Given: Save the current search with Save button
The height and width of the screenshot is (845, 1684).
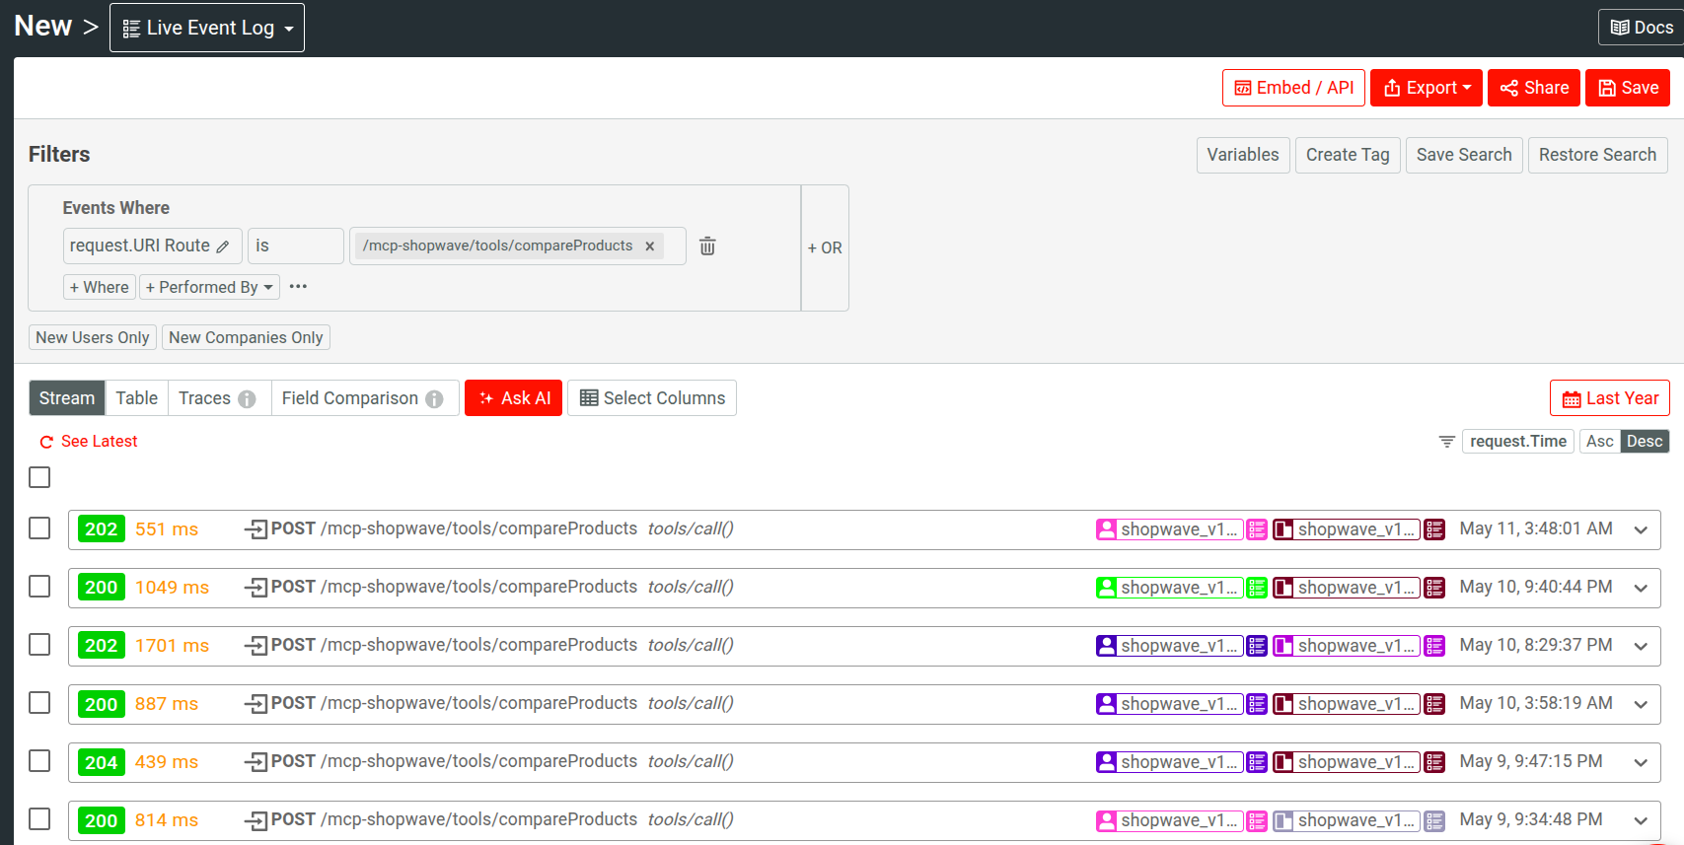Looking at the screenshot, I should click(x=1628, y=88).
